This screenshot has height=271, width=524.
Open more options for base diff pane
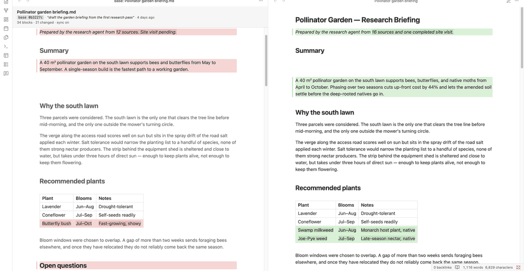point(260,1)
